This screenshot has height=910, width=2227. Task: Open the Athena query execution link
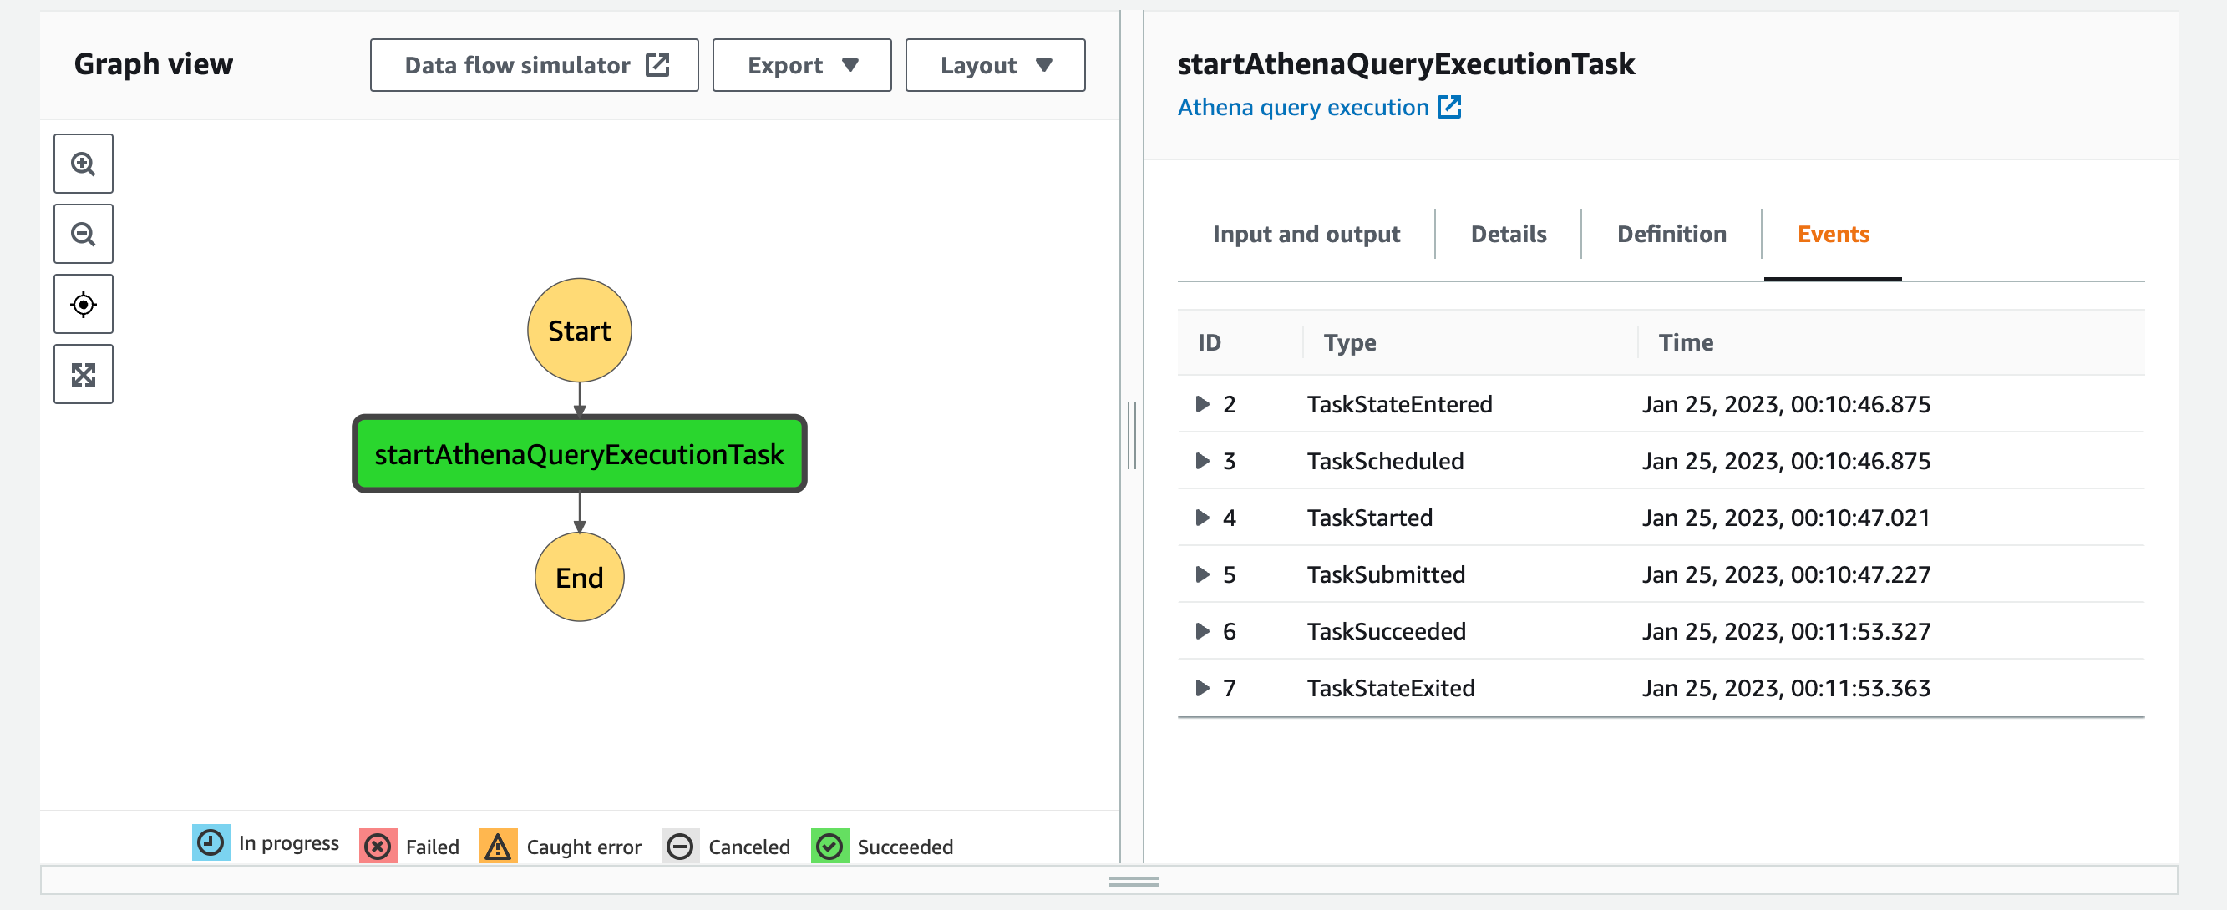pos(1302,107)
